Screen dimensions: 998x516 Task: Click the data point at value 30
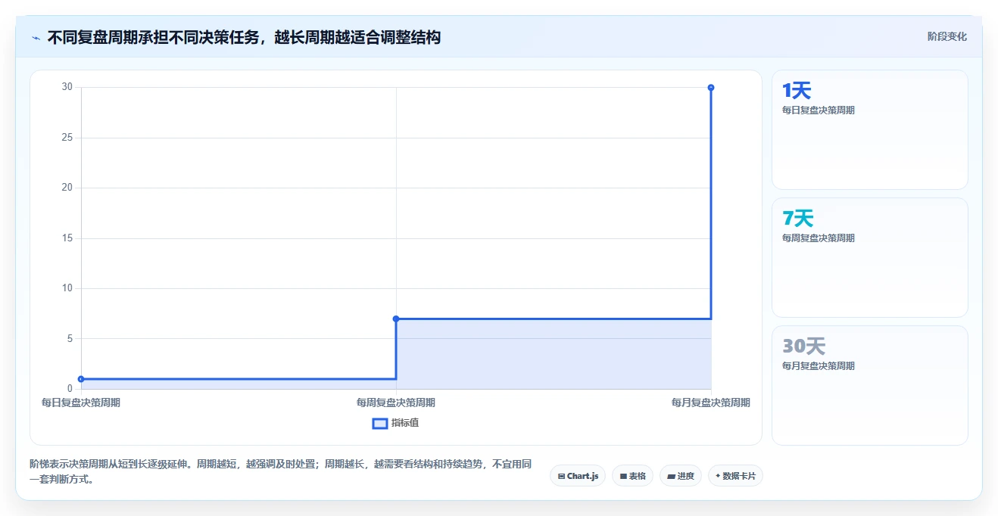711,88
